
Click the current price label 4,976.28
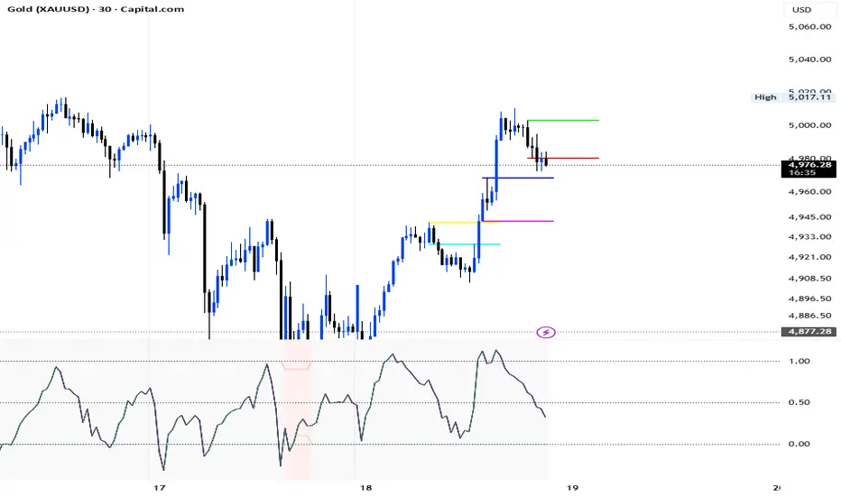click(809, 169)
